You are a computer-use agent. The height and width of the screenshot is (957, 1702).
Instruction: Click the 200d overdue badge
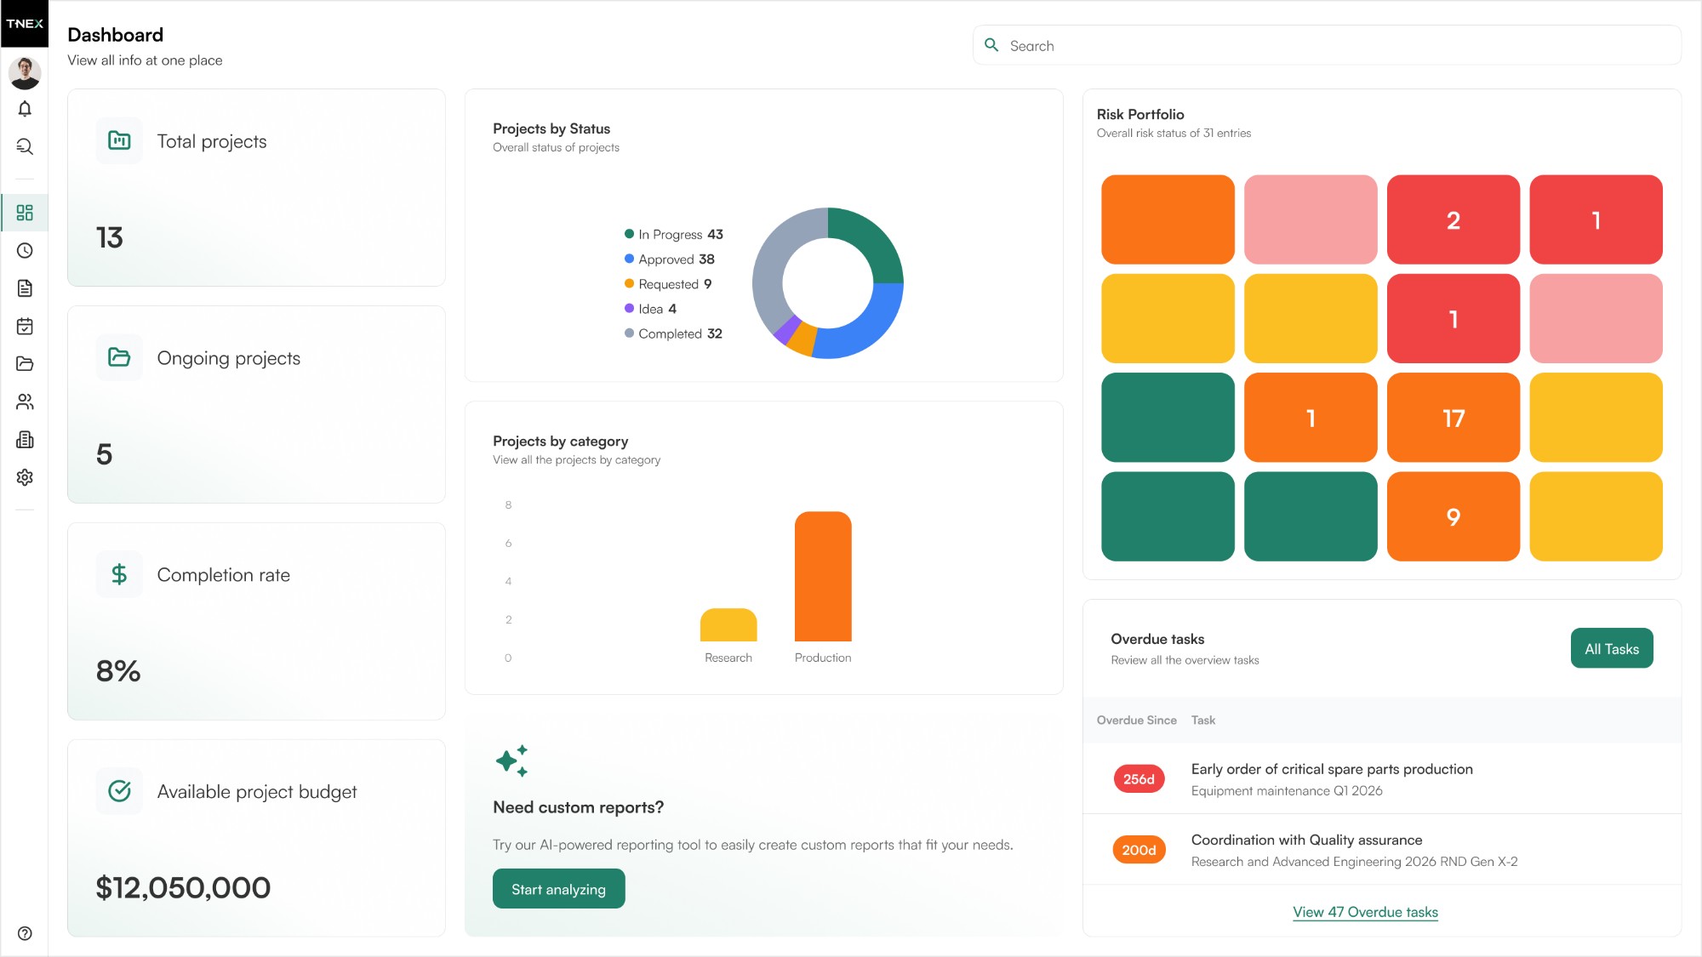[1139, 850]
